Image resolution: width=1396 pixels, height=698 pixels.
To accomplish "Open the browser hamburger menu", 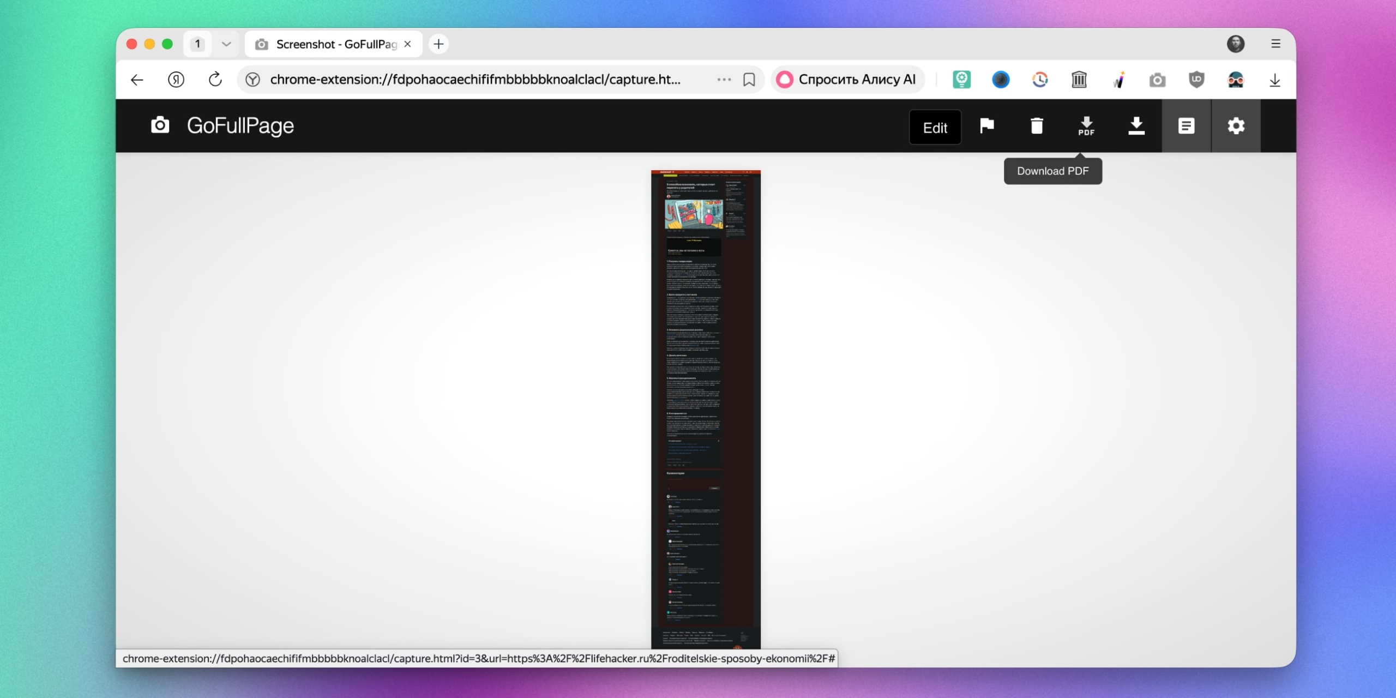I will point(1275,44).
